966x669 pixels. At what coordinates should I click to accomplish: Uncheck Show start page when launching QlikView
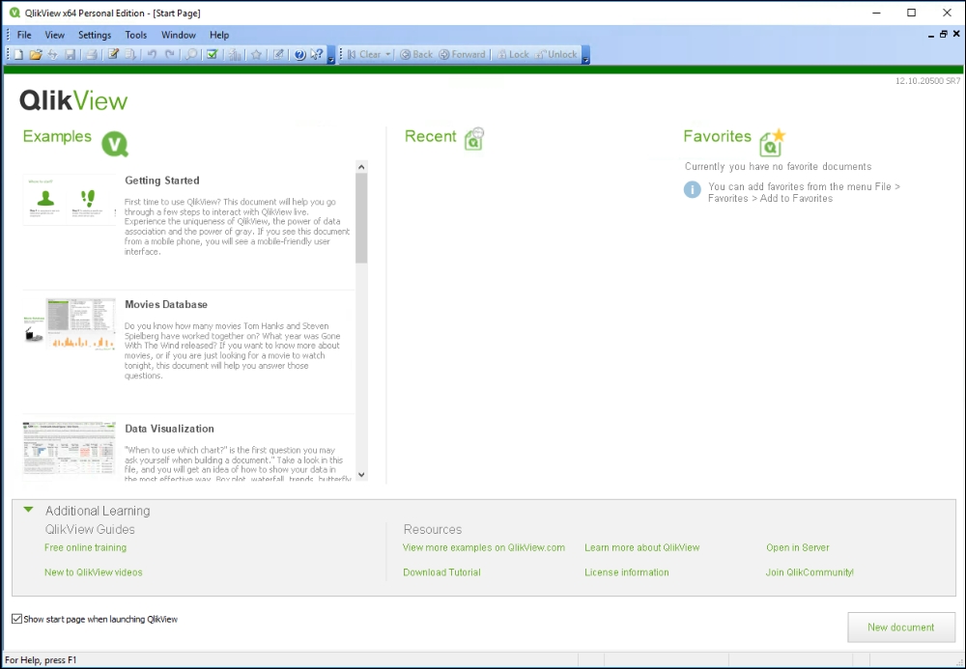[x=16, y=619]
